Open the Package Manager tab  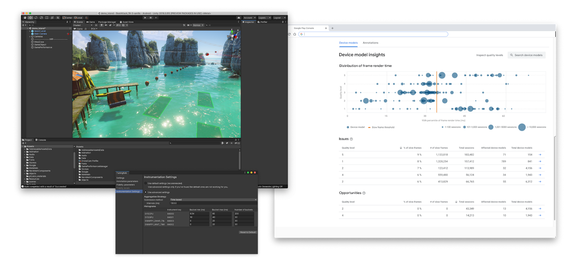click(x=107, y=22)
